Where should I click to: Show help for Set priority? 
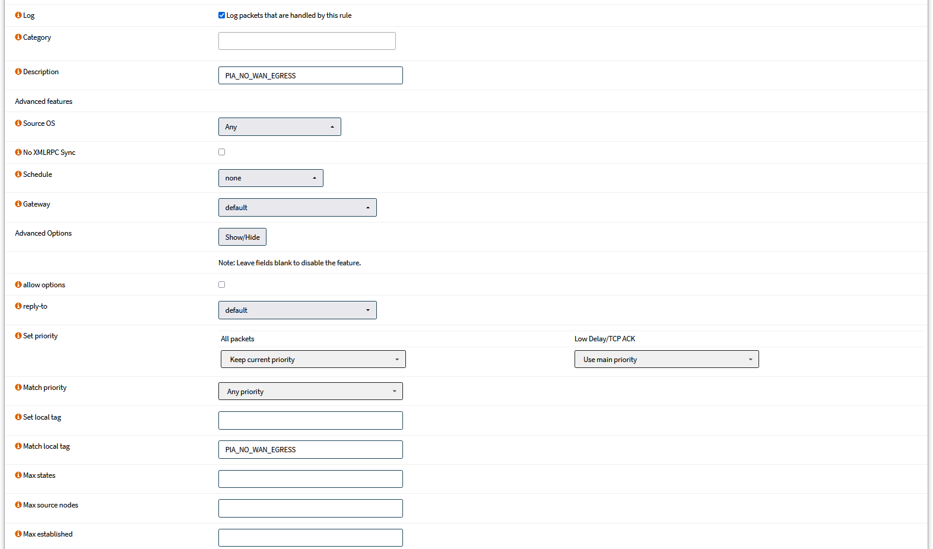tap(18, 336)
